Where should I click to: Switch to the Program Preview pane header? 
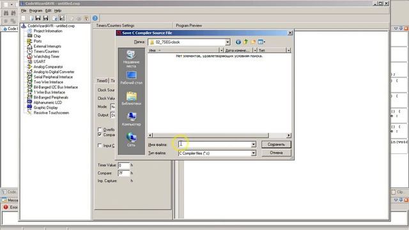(x=189, y=26)
